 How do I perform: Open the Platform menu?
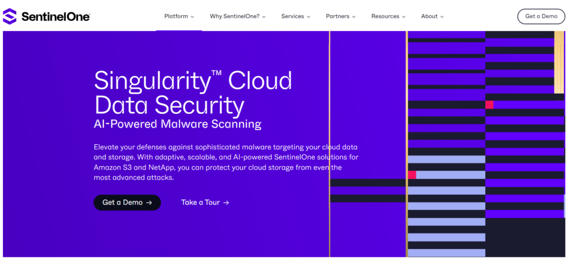176,16
